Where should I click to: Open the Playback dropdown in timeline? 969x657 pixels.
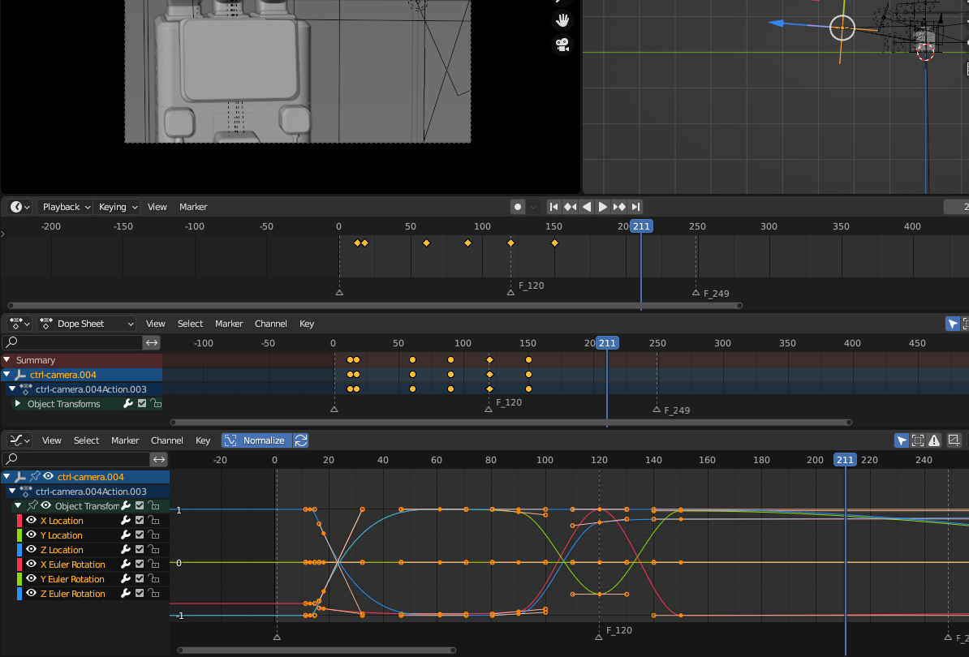66,207
